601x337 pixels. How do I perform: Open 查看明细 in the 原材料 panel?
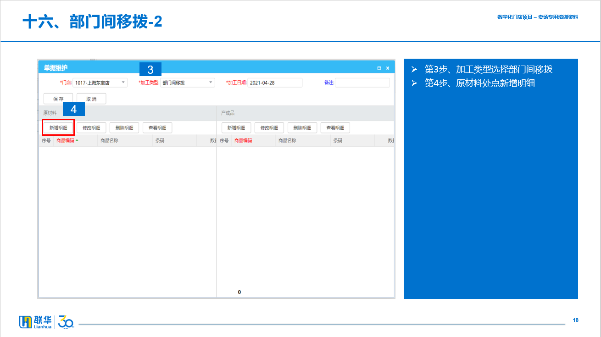pyautogui.click(x=157, y=128)
